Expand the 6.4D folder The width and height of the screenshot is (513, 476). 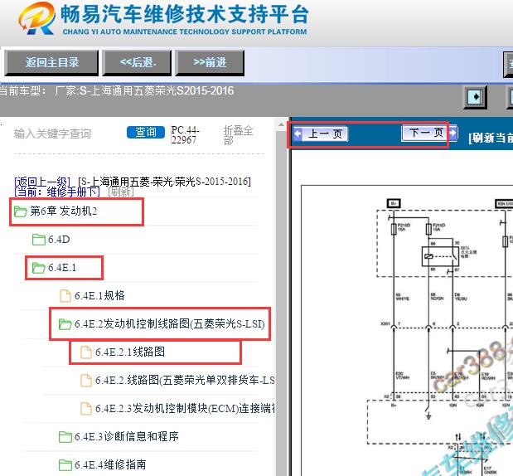pyautogui.click(x=59, y=240)
